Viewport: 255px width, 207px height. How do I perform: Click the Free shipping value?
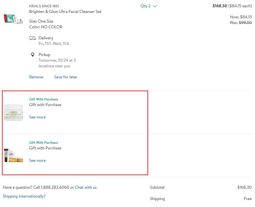click(x=248, y=199)
